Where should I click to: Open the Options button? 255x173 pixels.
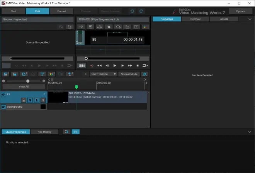241,11
